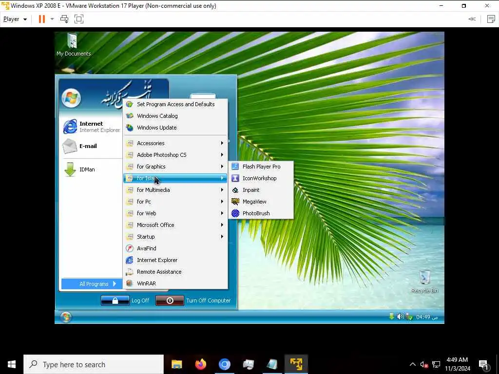Open Remote Assistance
This screenshot has height=374, width=499.
coord(175,272)
